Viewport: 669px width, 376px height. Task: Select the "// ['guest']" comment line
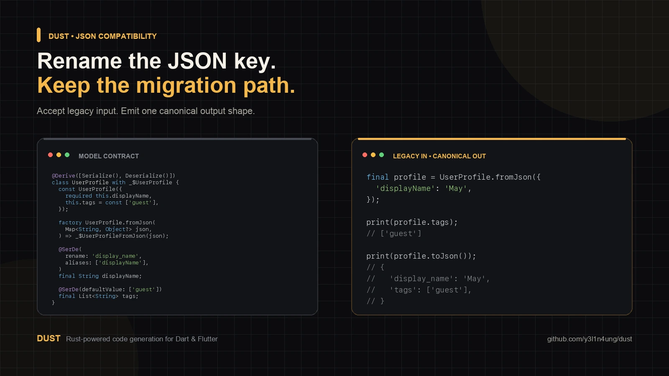click(394, 234)
